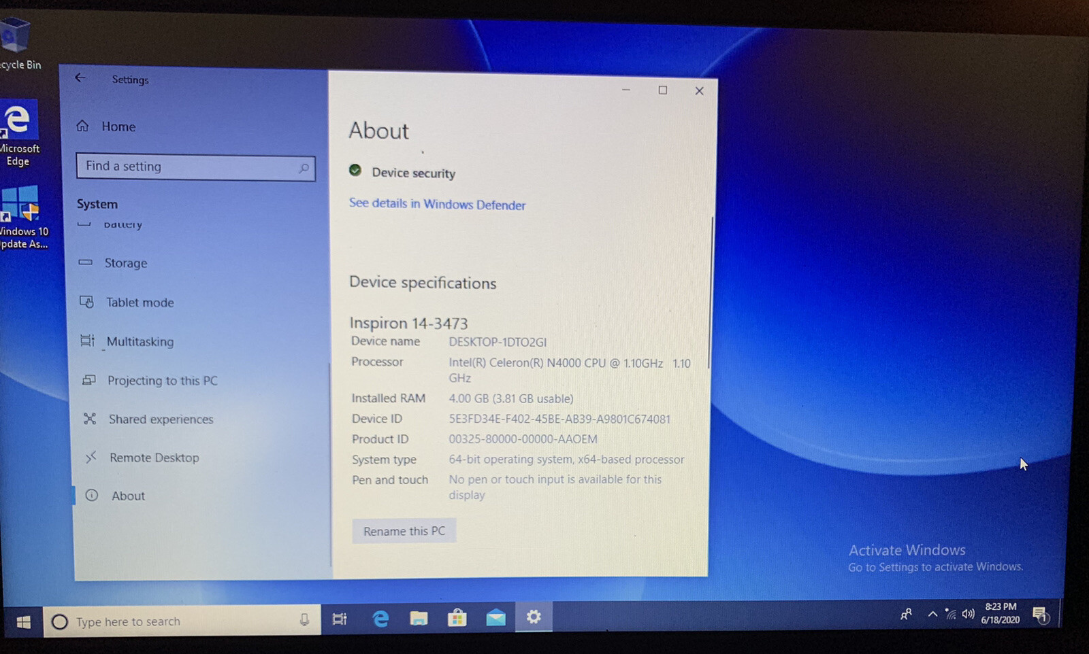The width and height of the screenshot is (1089, 654).
Task: Open Task View on the taskbar
Action: [339, 619]
